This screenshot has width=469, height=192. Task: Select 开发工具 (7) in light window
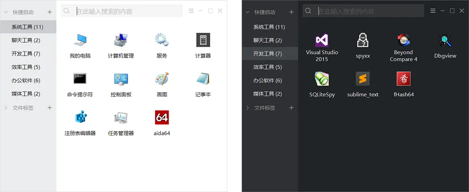(x=28, y=54)
